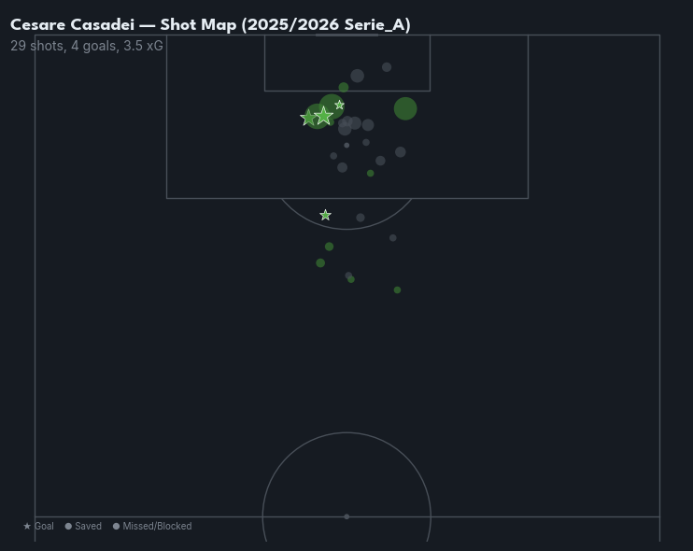Click the Missed/Blocked legend dot
Image resolution: width=693 pixels, height=551 pixels.
tap(117, 527)
